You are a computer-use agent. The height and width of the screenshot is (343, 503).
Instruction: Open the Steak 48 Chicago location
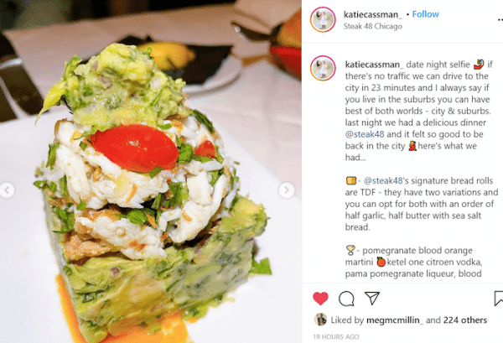click(x=373, y=26)
